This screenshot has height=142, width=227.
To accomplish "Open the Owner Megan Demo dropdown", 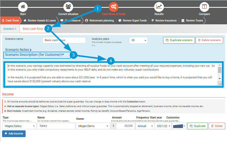I will pyautogui.click(x=93, y=126).
